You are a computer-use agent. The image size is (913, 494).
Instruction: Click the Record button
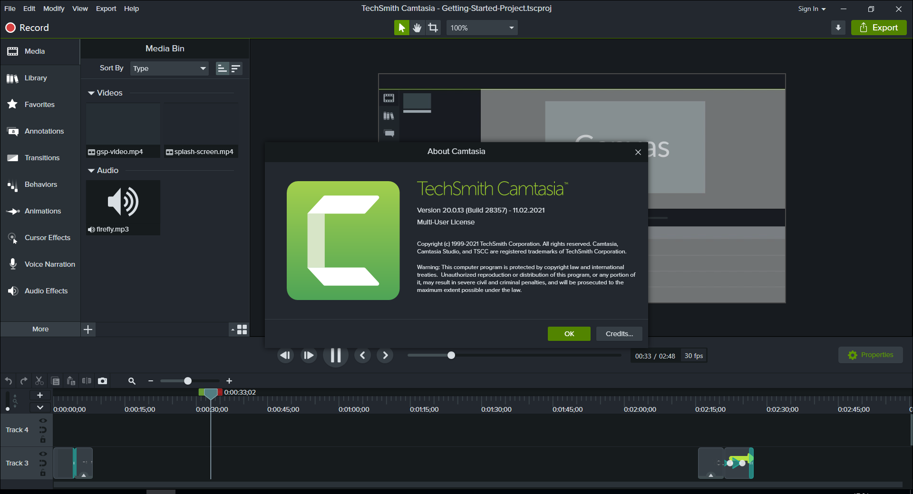tap(27, 28)
